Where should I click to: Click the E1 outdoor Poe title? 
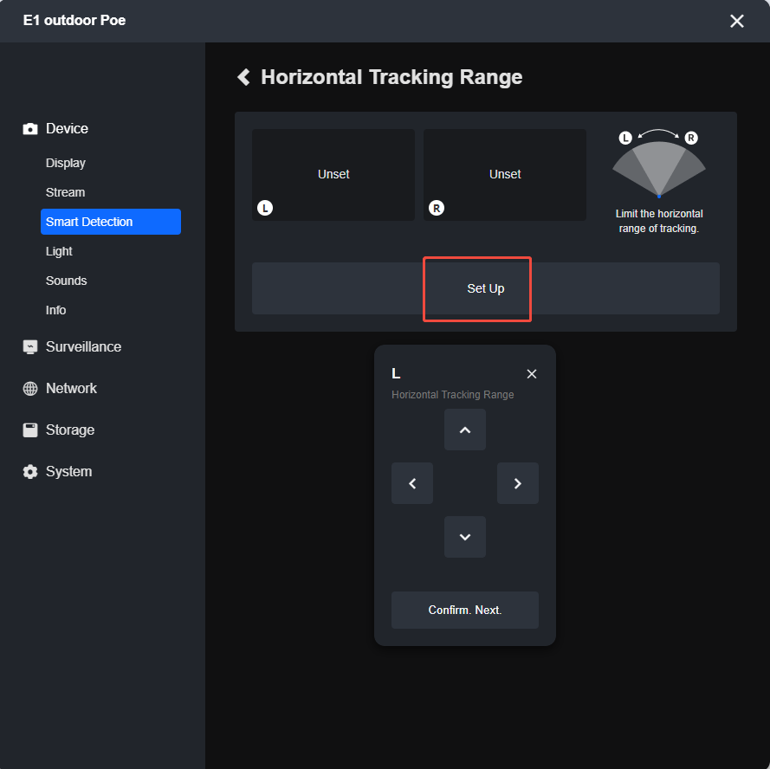click(x=74, y=21)
